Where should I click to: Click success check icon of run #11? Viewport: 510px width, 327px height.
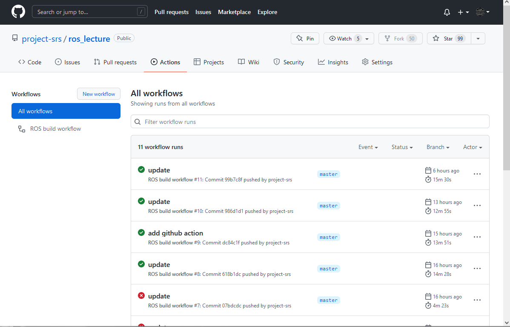[141, 169]
